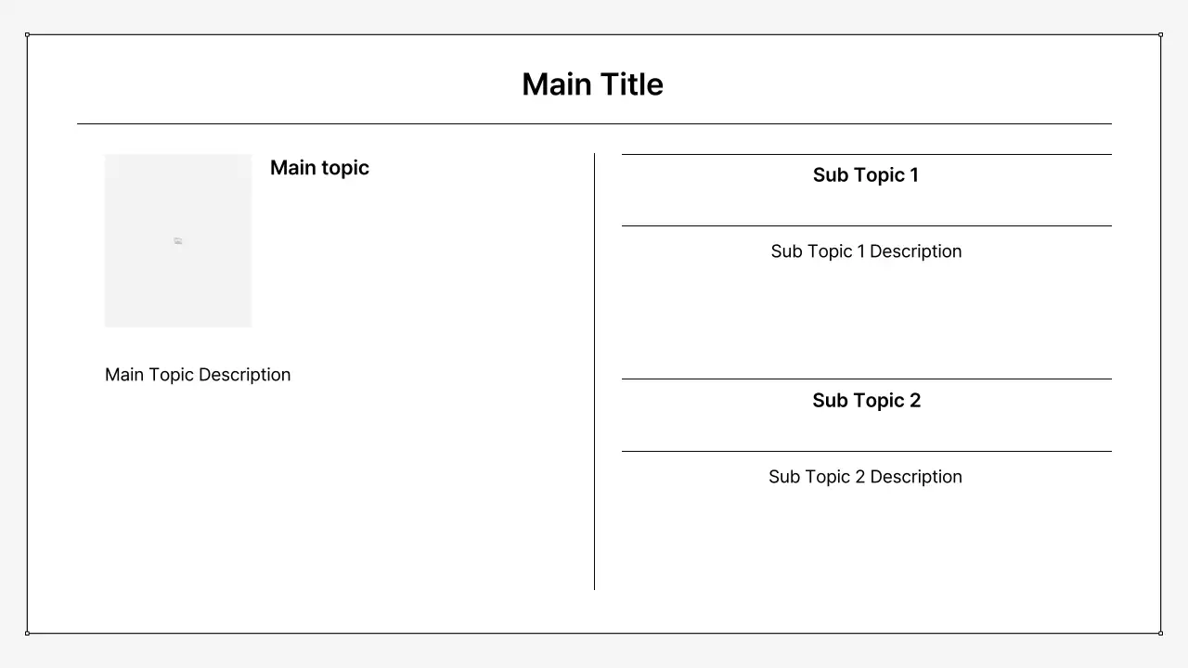Select the line below Sub Topic 1 heading
This screenshot has width=1188, height=668.
point(866,225)
